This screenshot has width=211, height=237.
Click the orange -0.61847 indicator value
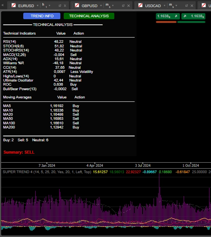click(x=183, y=172)
